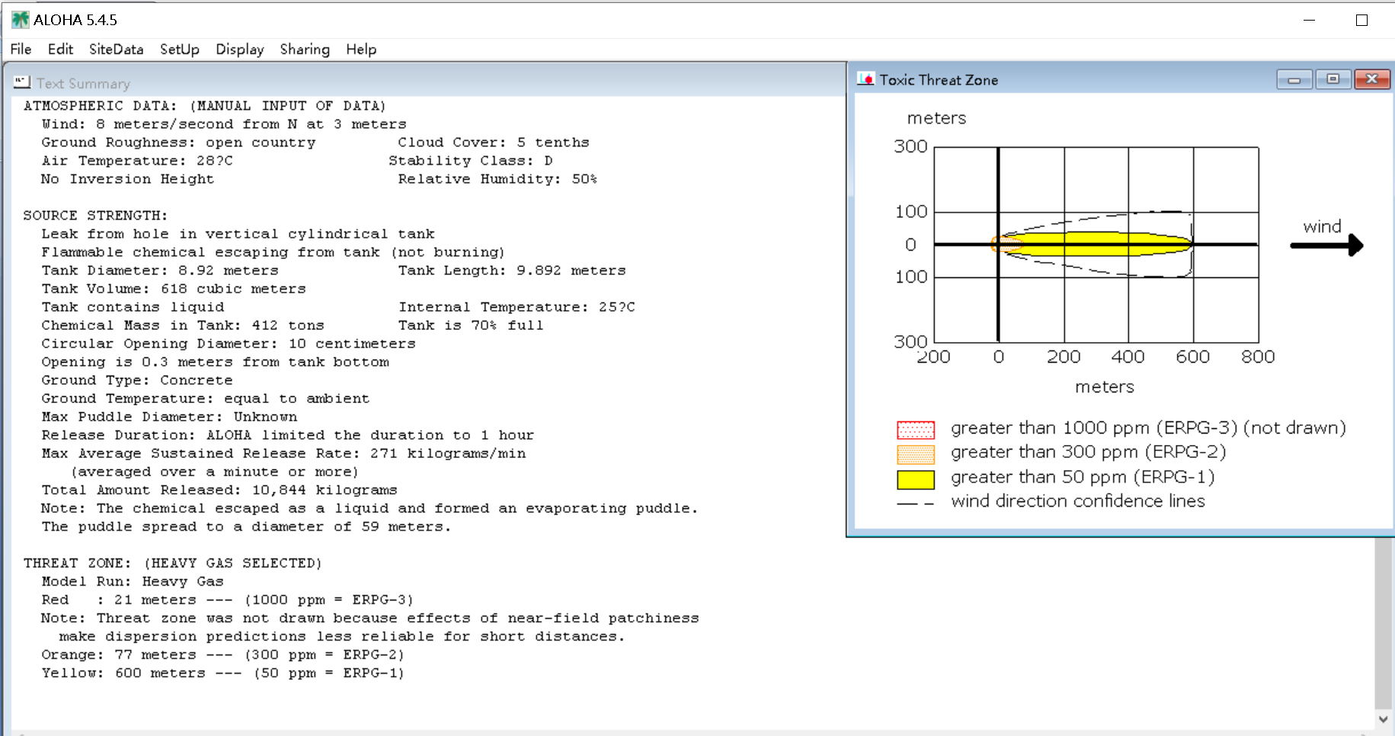
Task: Open the Display menu
Action: pos(239,50)
